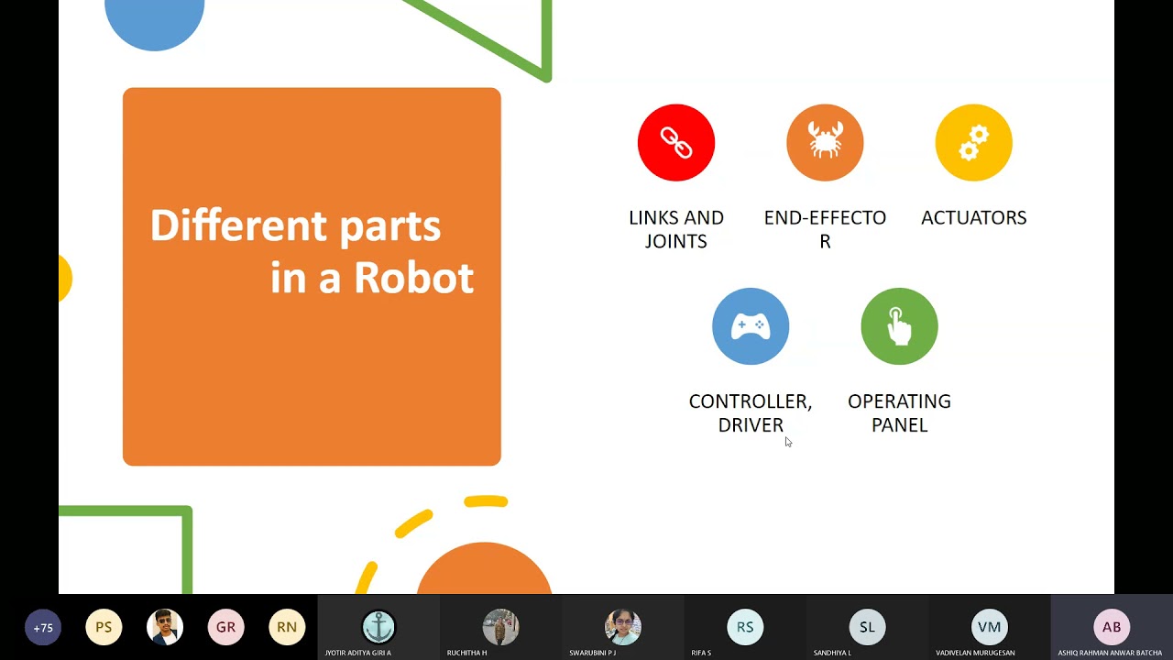Screen dimensions: 1173x660
Task: Open the +75 more participants badge
Action: (x=43, y=628)
